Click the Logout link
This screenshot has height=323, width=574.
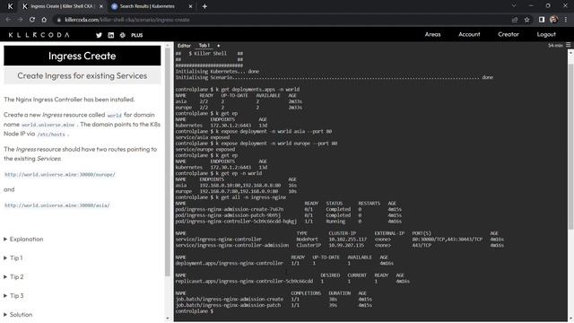coord(546,34)
